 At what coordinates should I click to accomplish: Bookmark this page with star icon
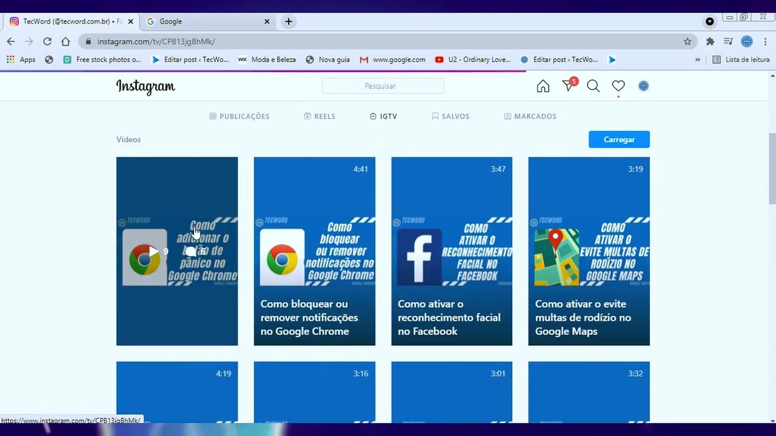click(x=687, y=41)
